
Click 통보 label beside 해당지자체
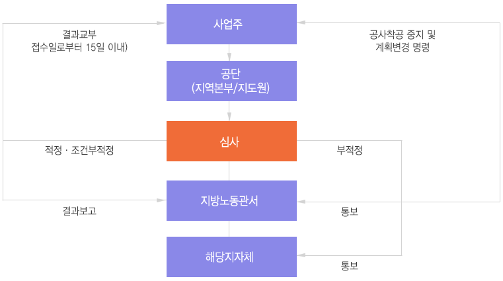(350, 266)
